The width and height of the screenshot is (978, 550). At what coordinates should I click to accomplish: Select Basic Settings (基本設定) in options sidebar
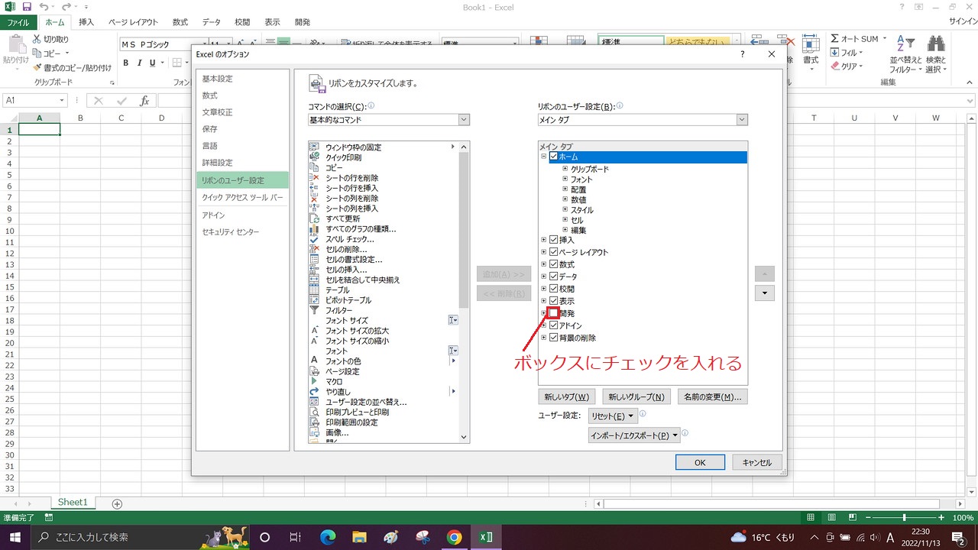point(242,79)
